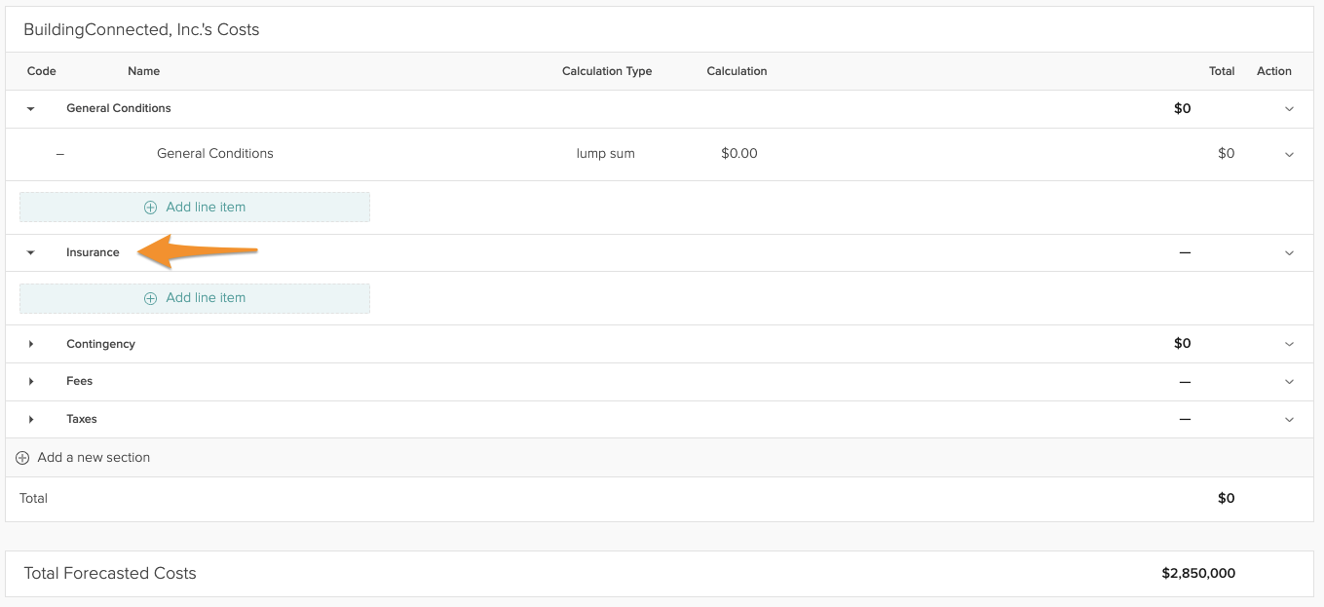Expand the Contingency section
The width and height of the screenshot is (1324, 607).
click(31, 344)
